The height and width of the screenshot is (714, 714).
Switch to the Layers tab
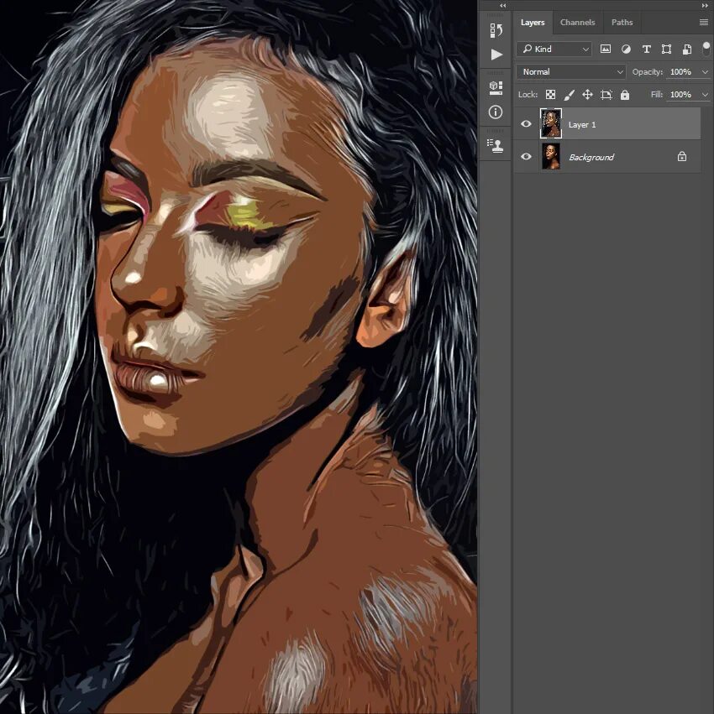[x=533, y=23]
